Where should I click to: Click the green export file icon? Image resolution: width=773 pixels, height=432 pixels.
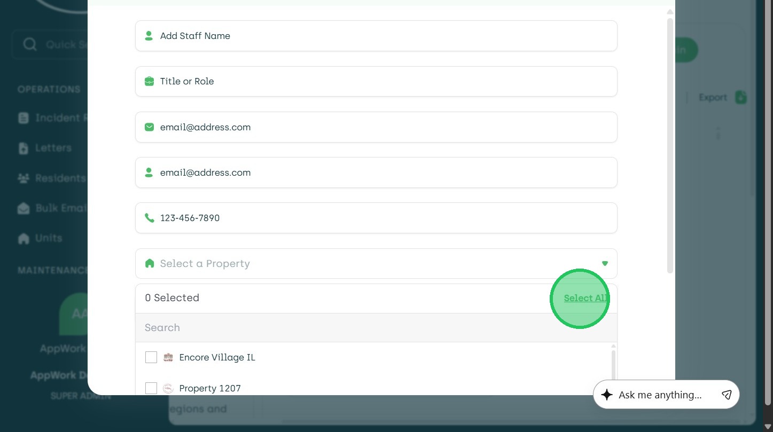740,97
